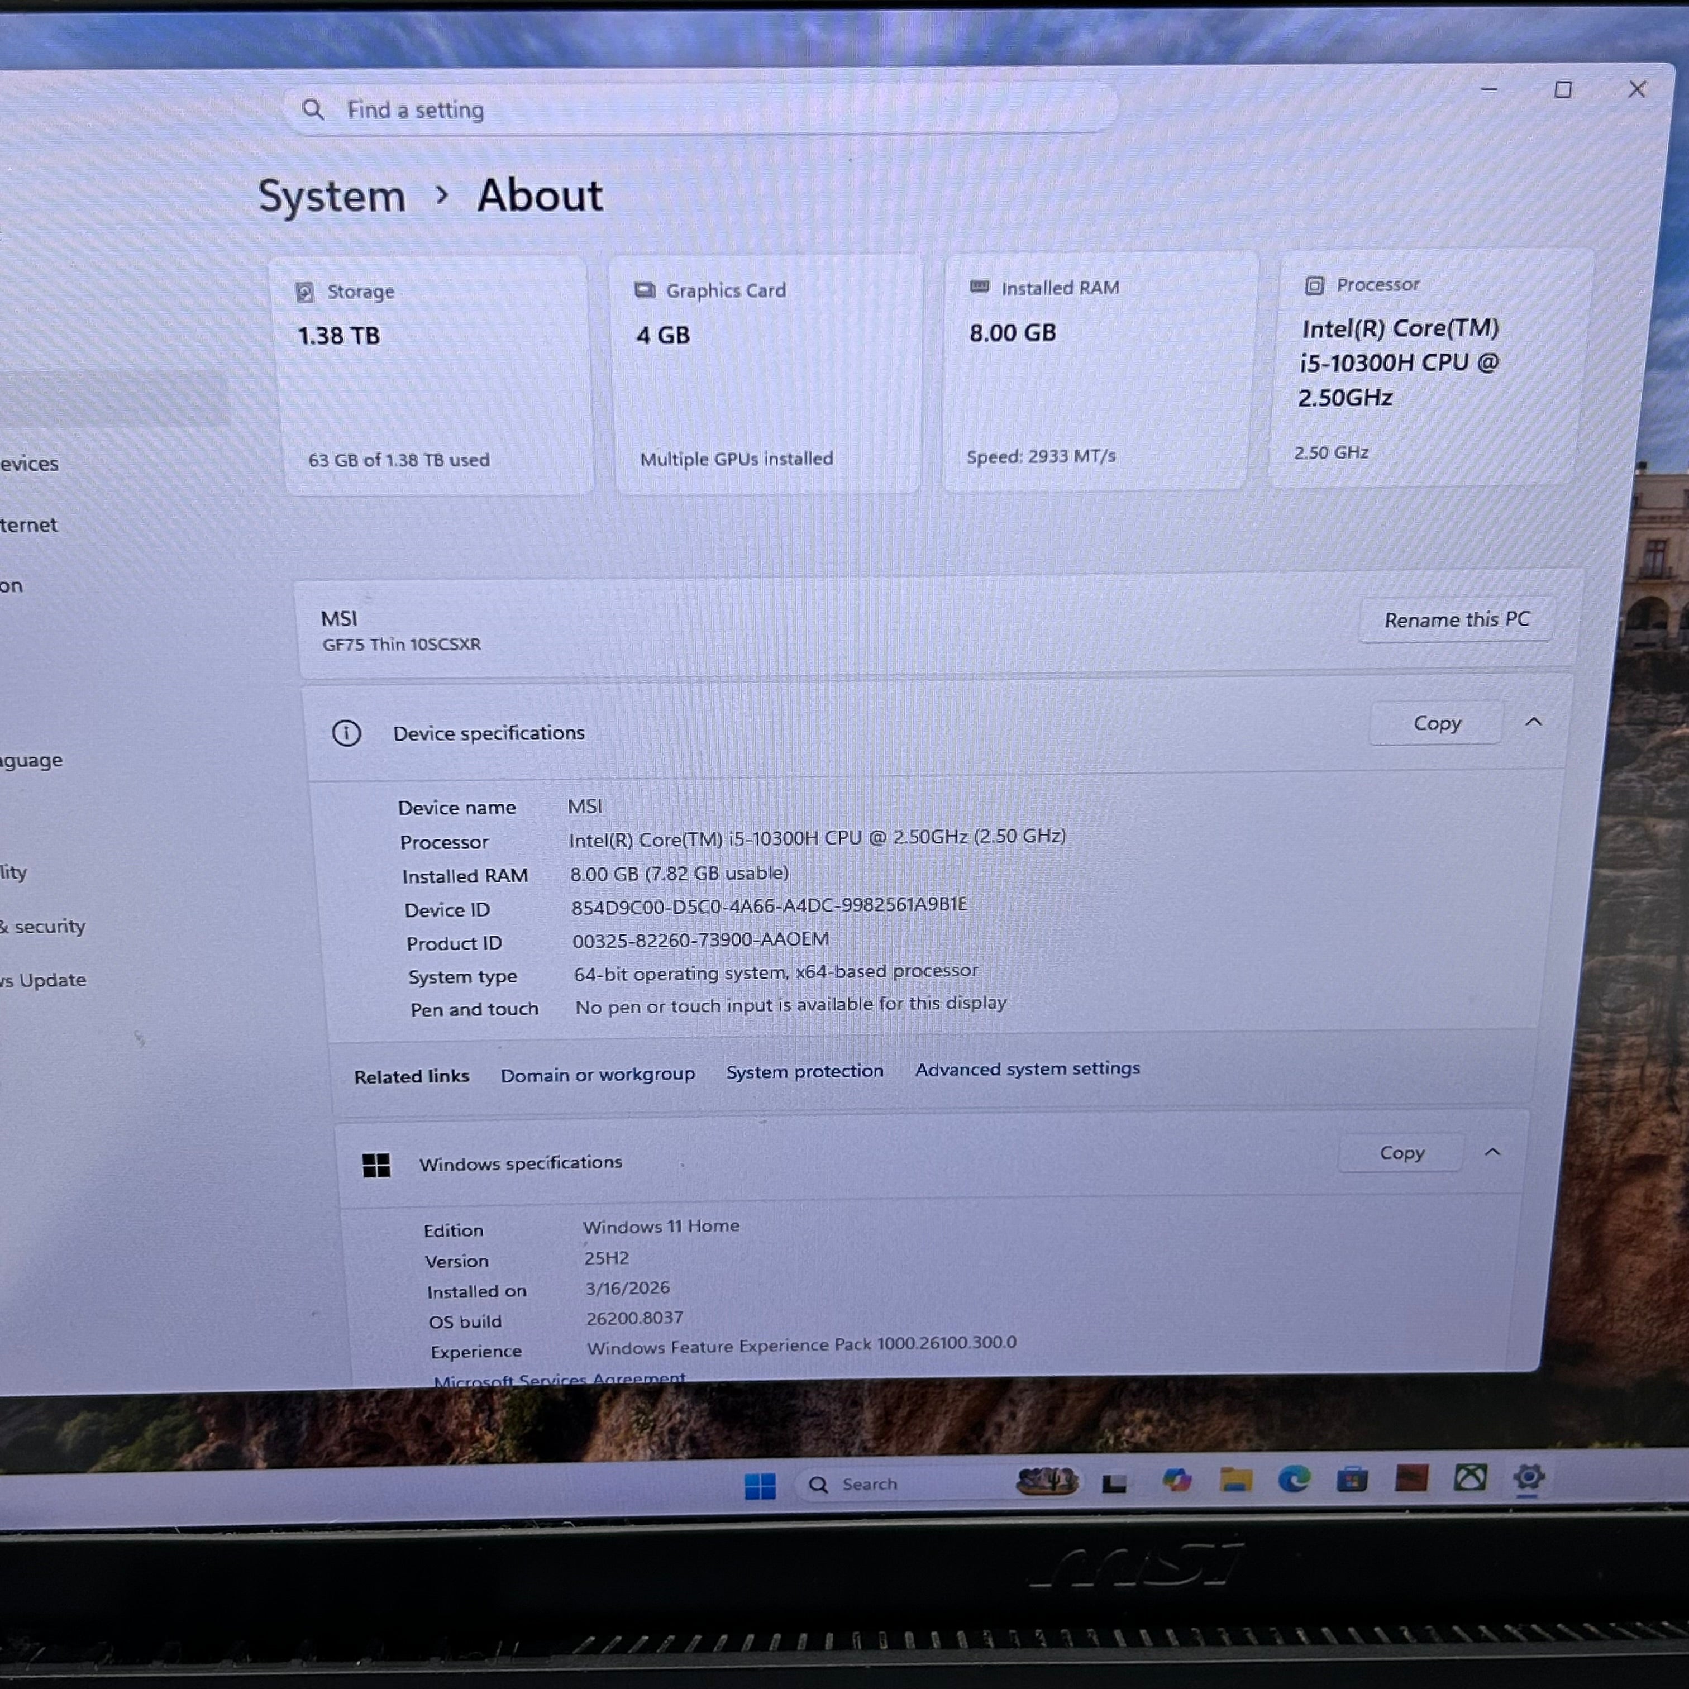Screen dimensions: 1689x1689
Task: Open Task View from the taskbar
Action: [x=1114, y=1483]
